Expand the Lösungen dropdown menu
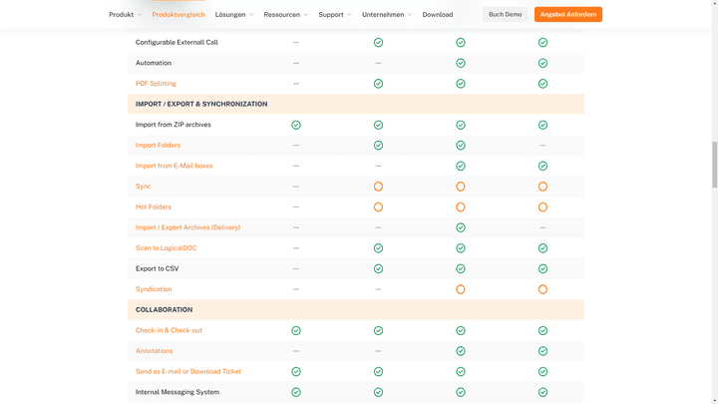The height and width of the screenshot is (404, 718). (x=234, y=15)
